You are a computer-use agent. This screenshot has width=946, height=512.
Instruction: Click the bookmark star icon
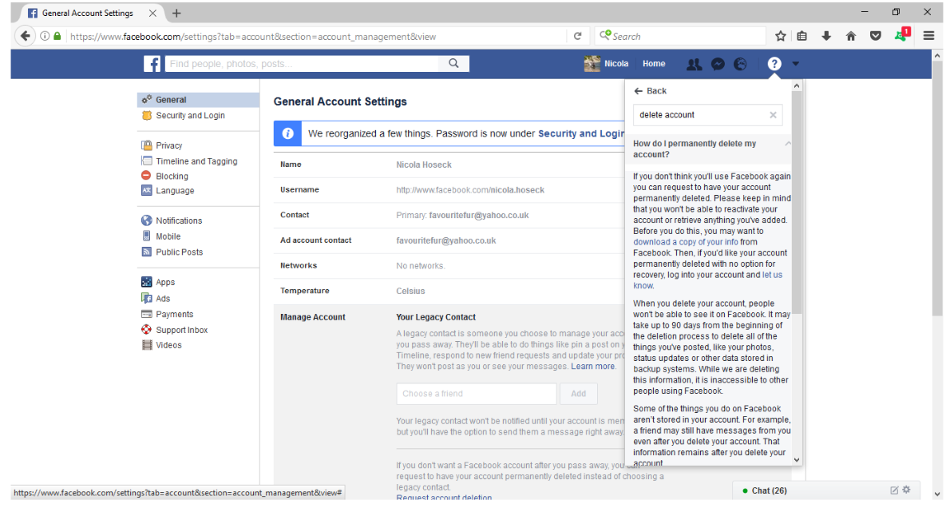pos(780,36)
